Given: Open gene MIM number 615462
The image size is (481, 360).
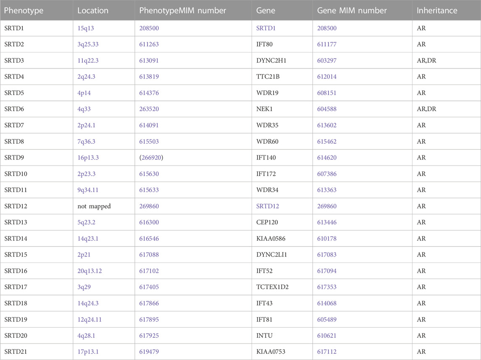Looking at the screenshot, I should [x=327, y=142].
